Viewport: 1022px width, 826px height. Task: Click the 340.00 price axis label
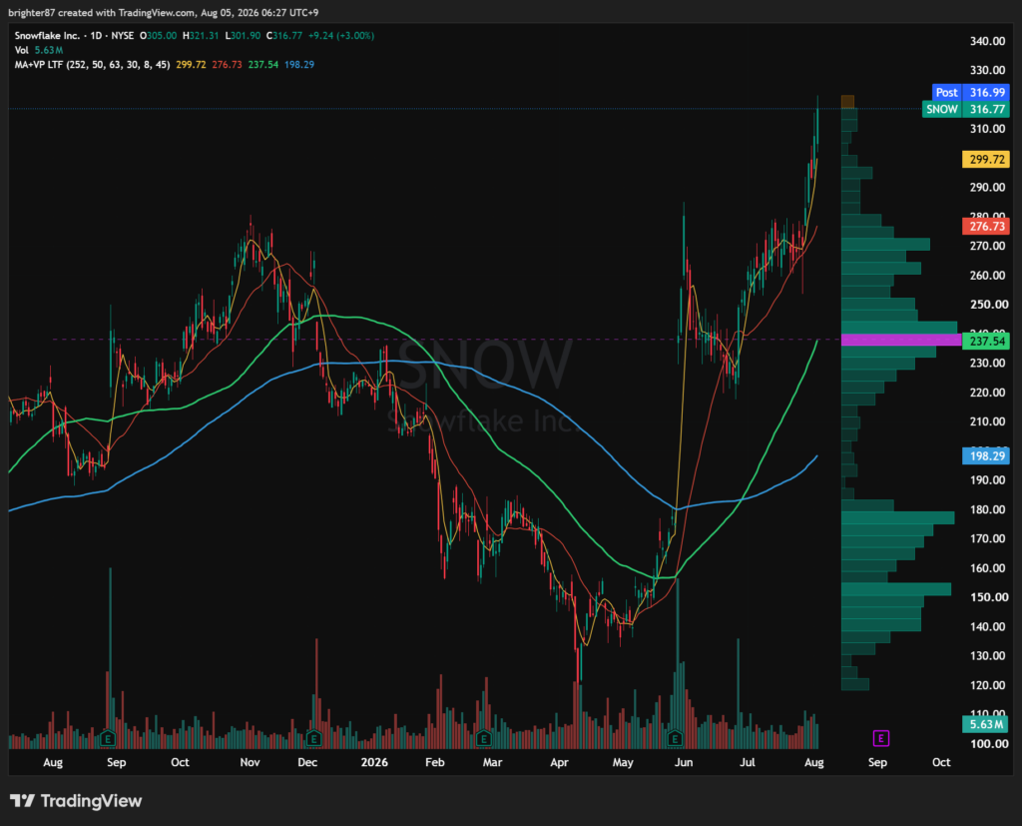coord(987,41)
